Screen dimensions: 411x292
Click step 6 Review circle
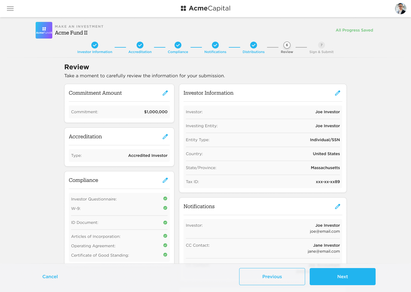[287, 45]
